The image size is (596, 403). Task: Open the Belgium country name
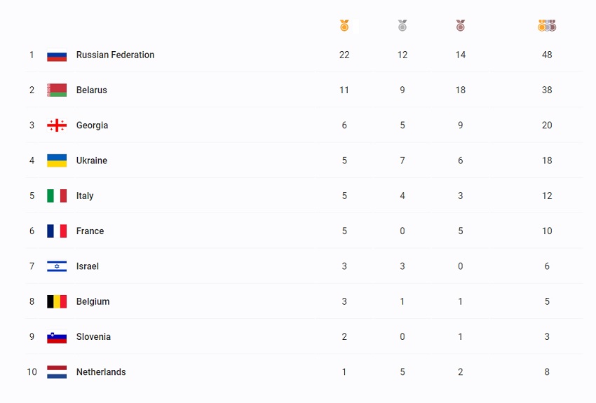click(x=93, y=301)
